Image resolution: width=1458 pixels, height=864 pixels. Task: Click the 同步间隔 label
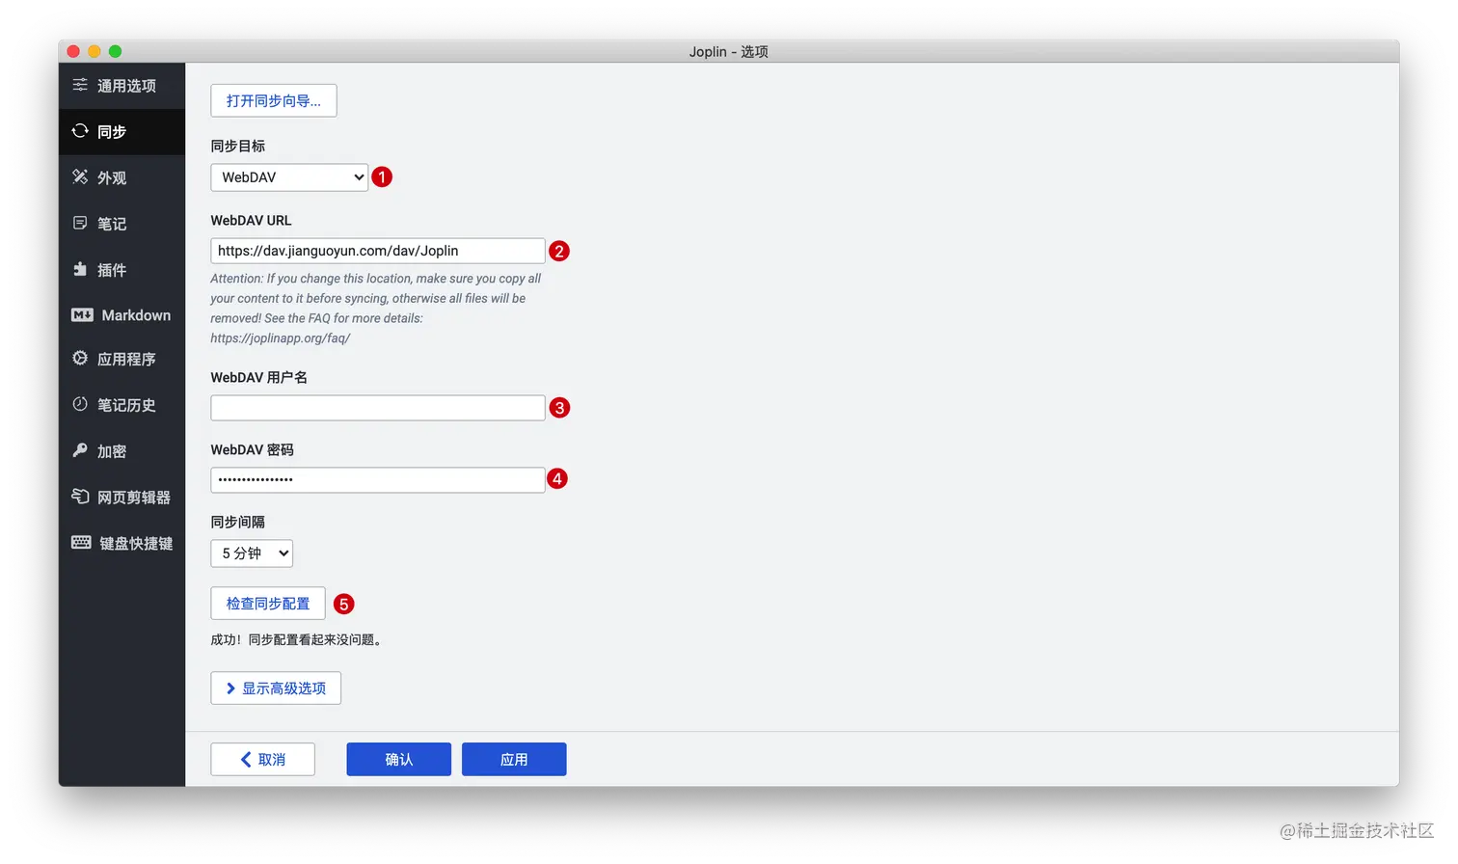click(x=238, y=522)
